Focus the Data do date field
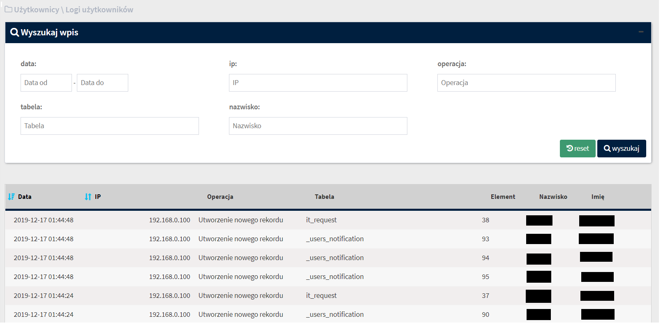Viewport: 661px width, 332px height. 102,83
